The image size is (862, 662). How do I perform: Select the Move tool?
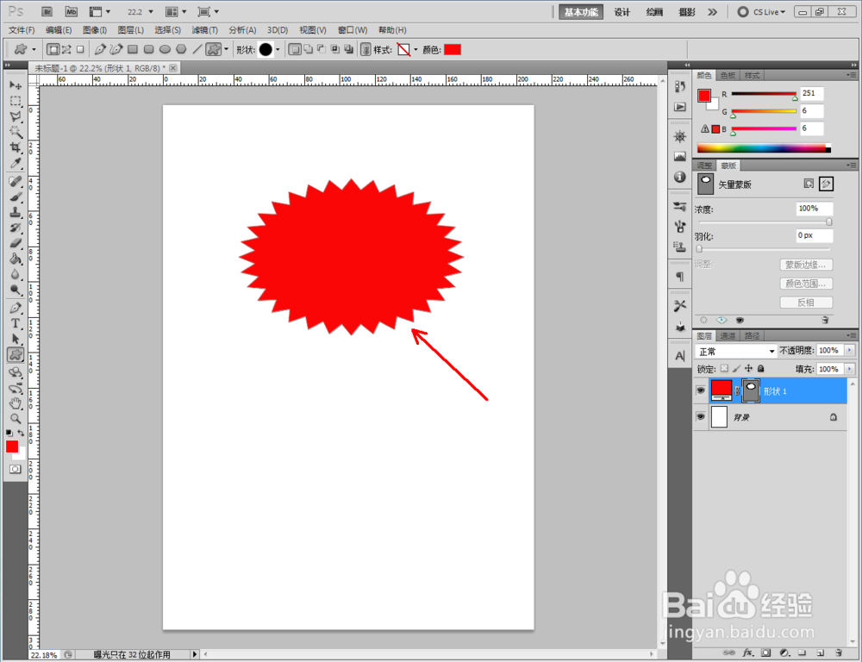(16, 85)
